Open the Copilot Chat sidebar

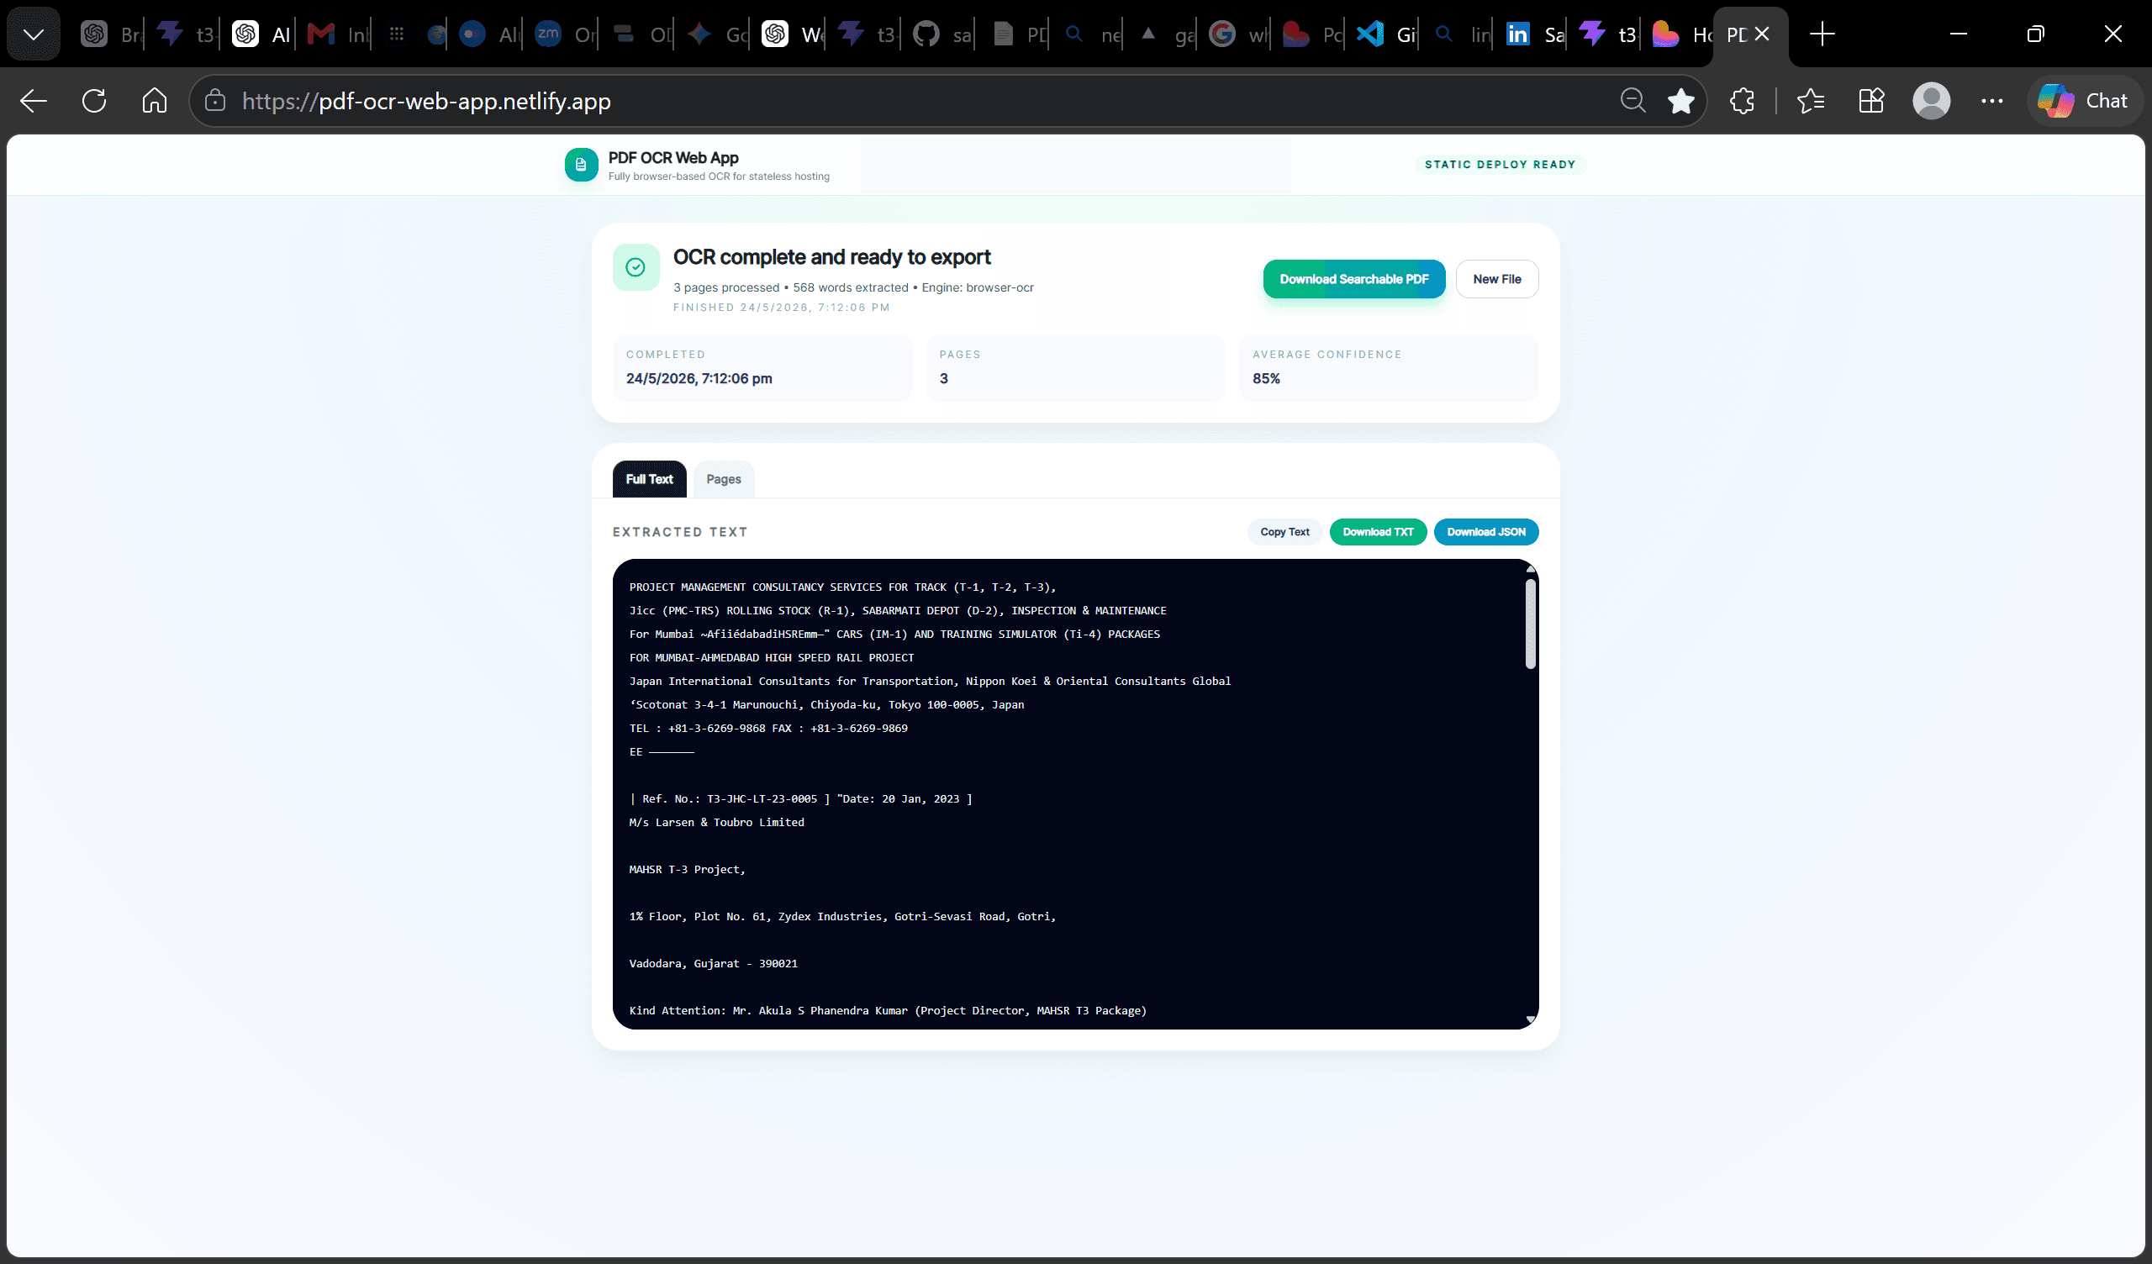2084,101
